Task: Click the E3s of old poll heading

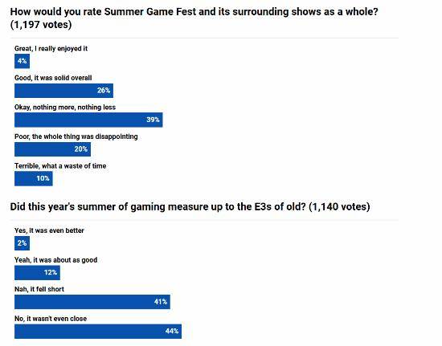Action: point(190,206)
